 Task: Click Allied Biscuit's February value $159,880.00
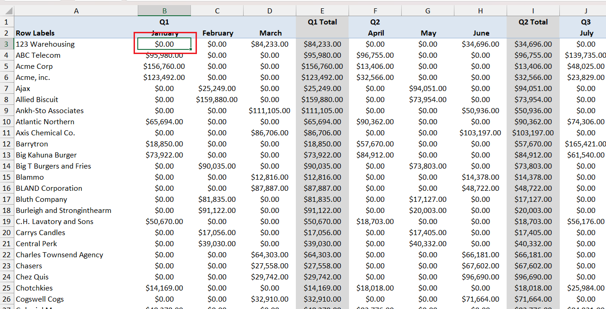click(217, 100)
